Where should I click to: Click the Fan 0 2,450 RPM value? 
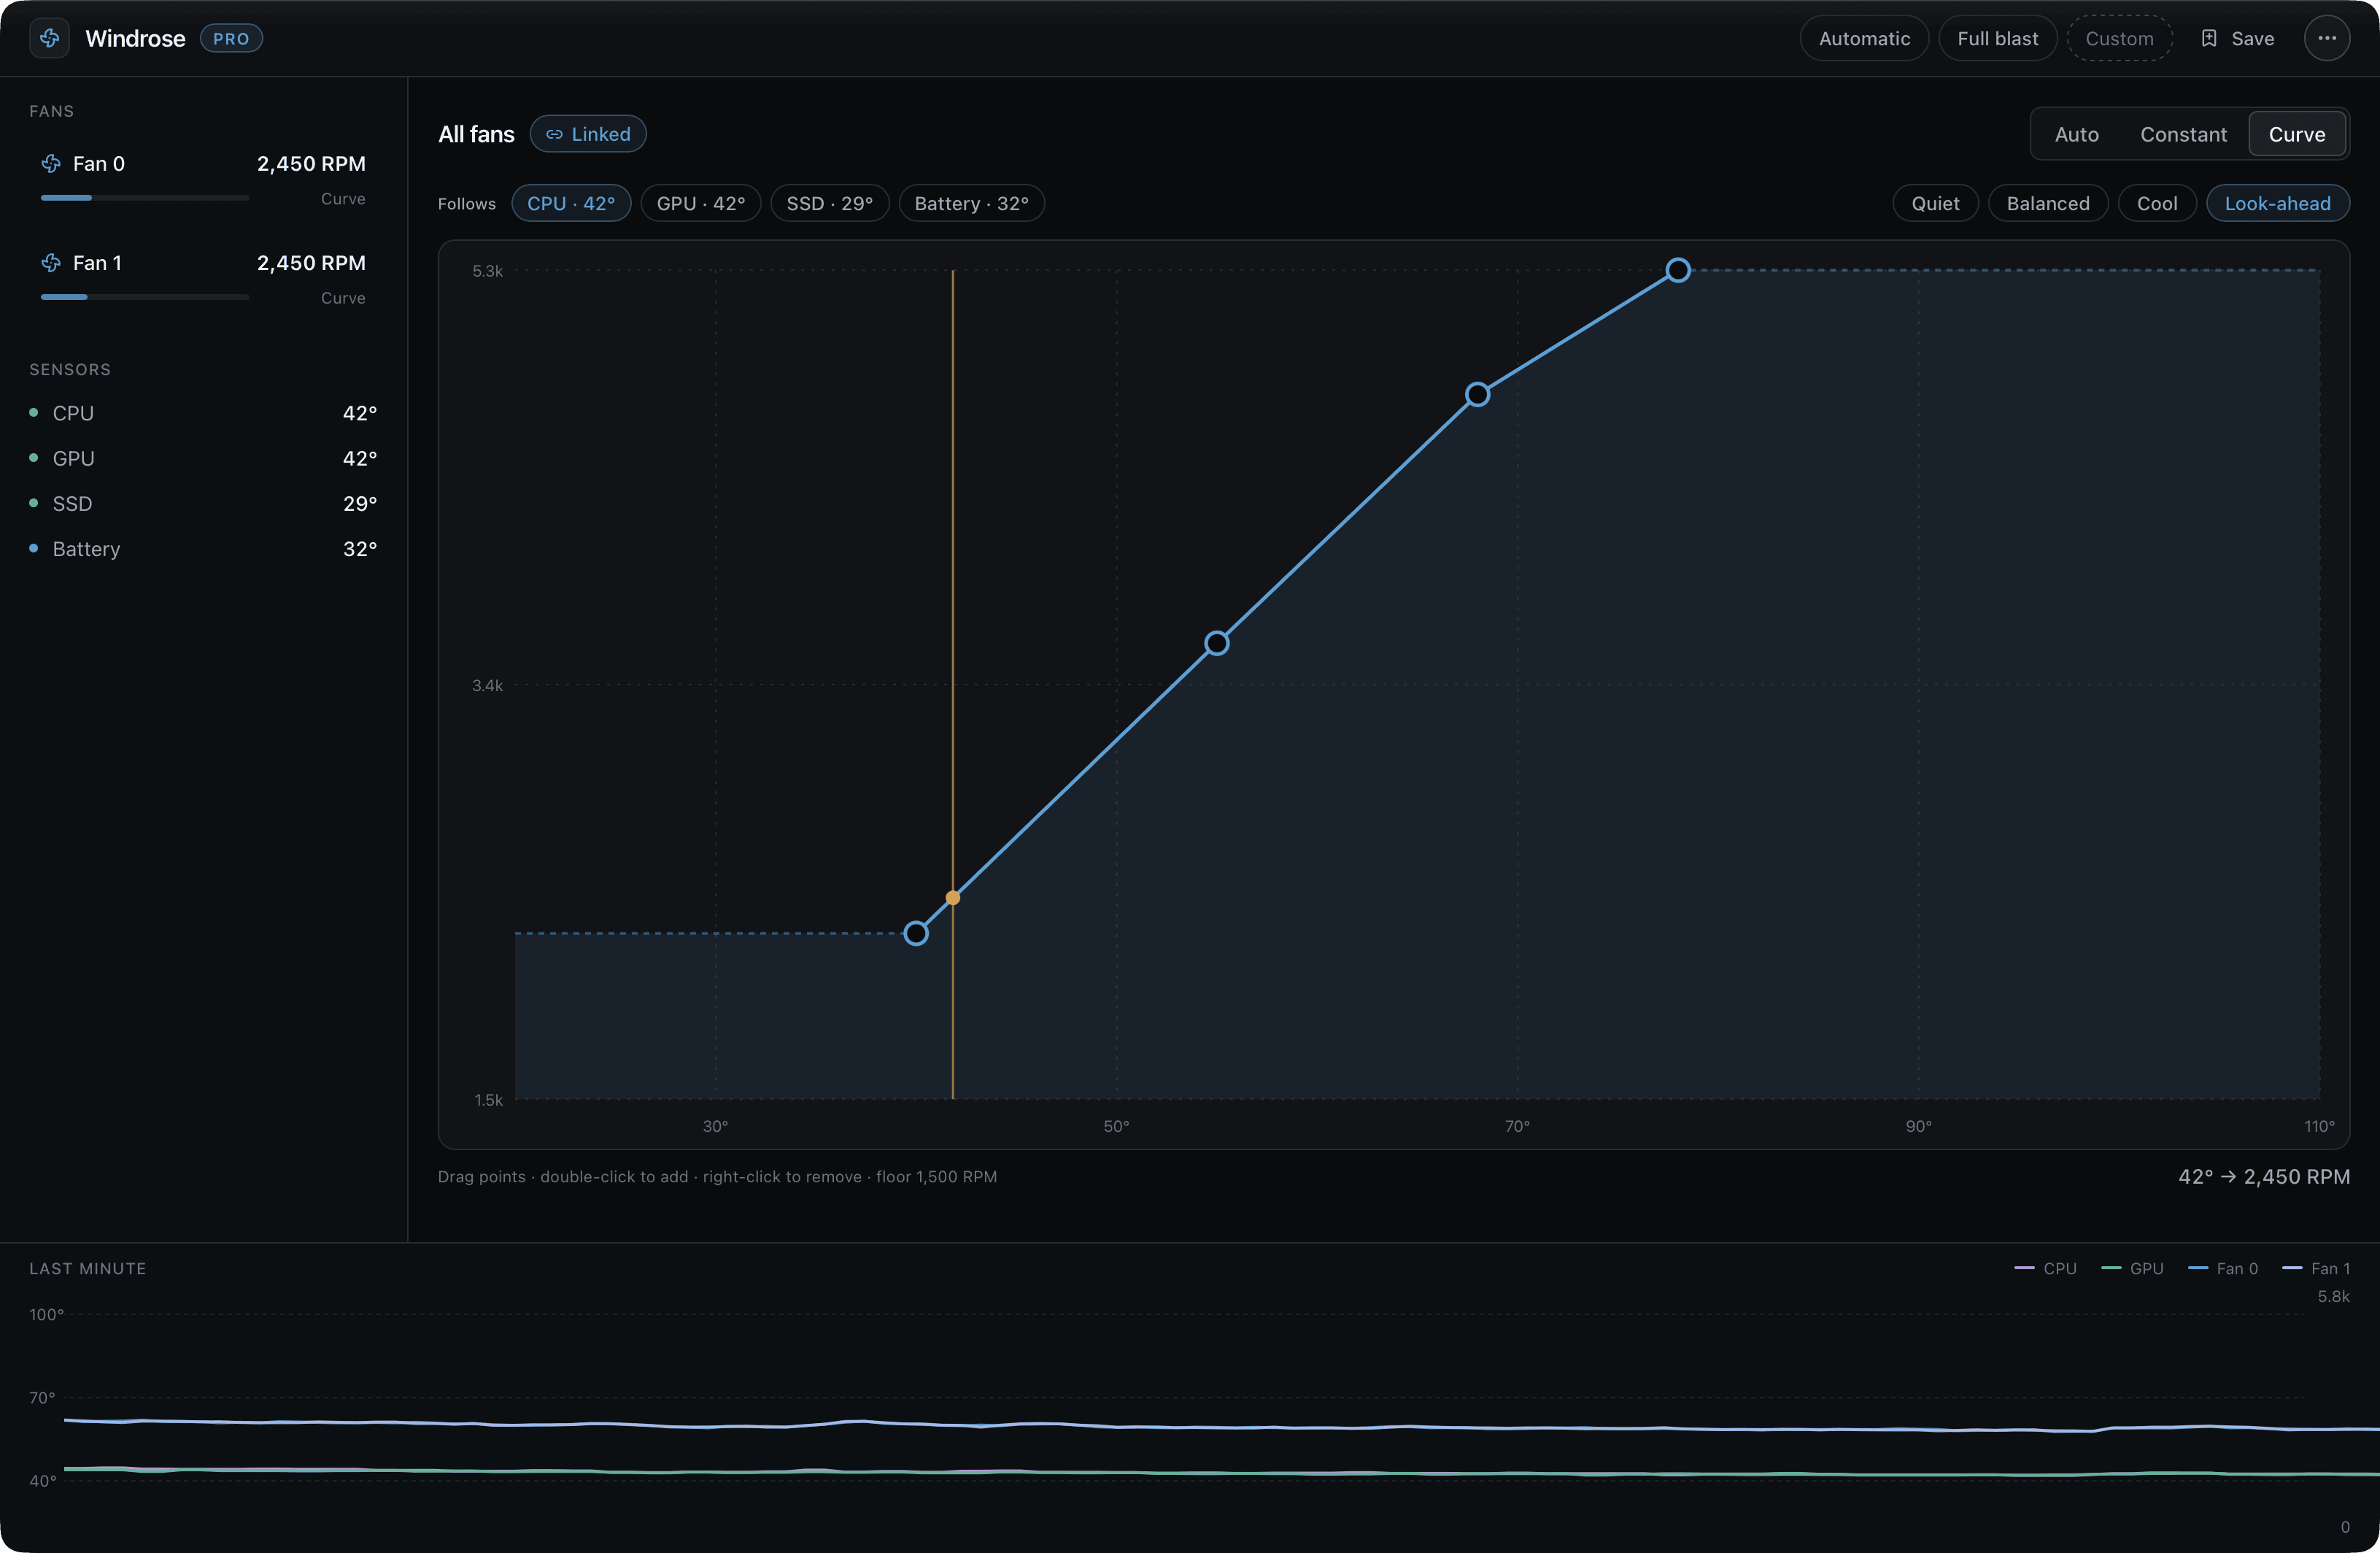pos(311,163)
